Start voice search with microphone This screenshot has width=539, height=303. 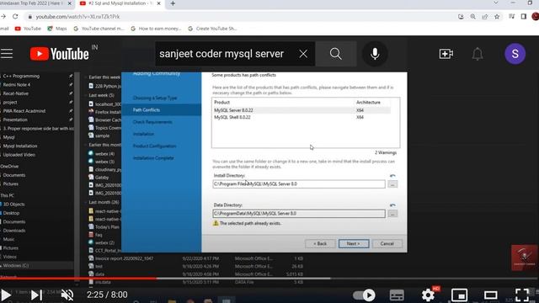pyautogui.click(x=375, y=54)
